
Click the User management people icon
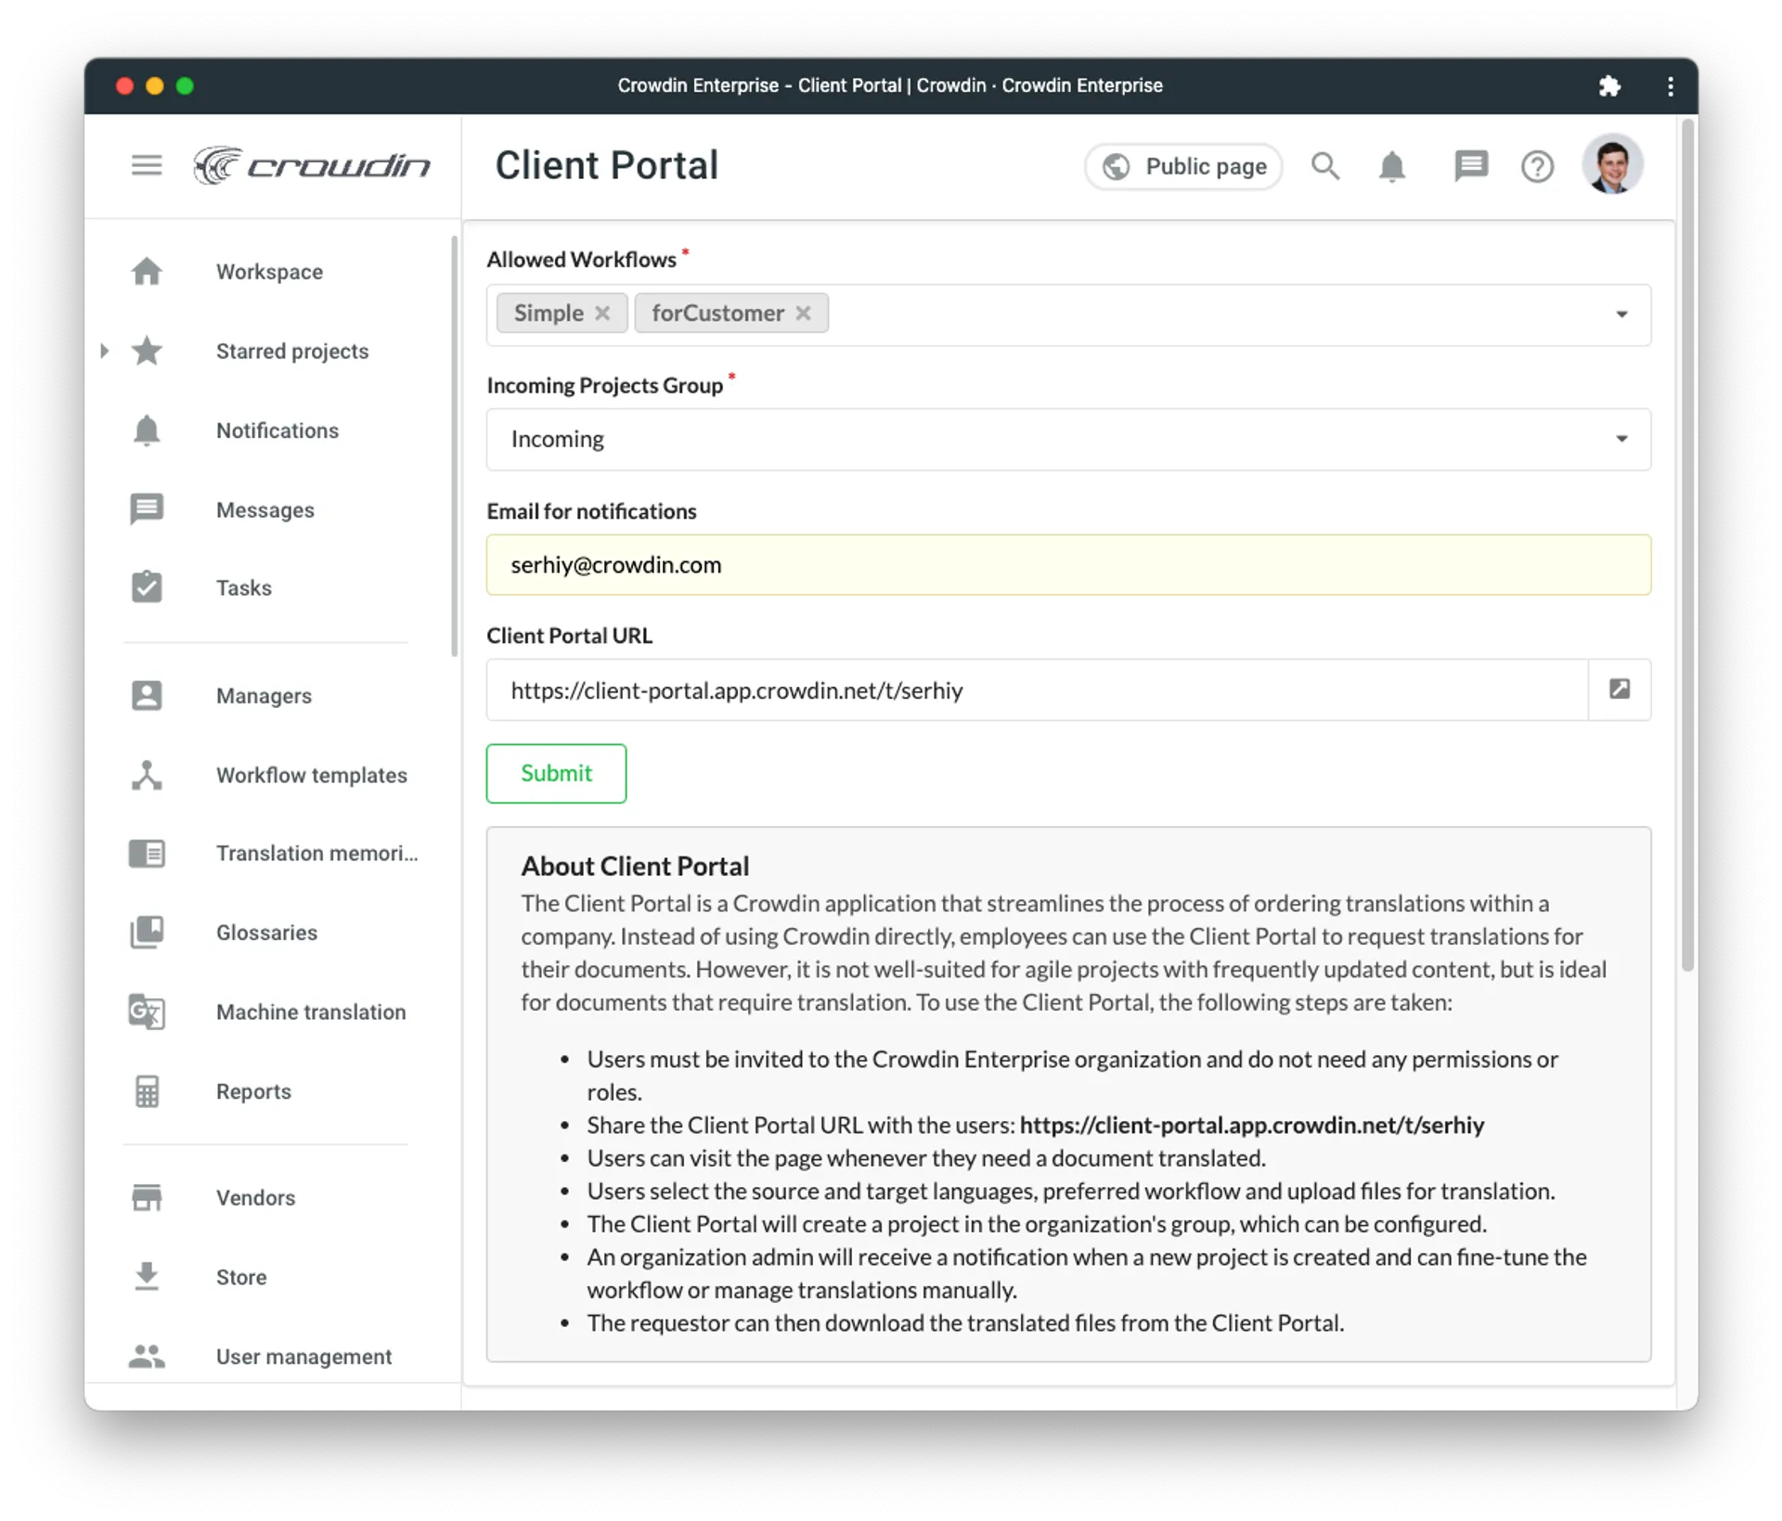147,1356
